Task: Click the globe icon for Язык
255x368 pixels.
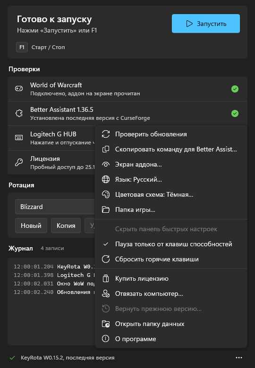Action: point(106,180)
